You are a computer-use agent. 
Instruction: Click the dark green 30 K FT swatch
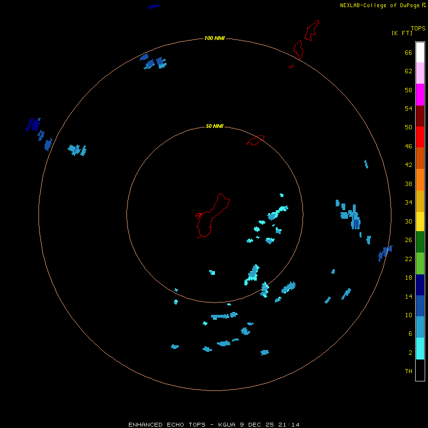tap(420, 242)
